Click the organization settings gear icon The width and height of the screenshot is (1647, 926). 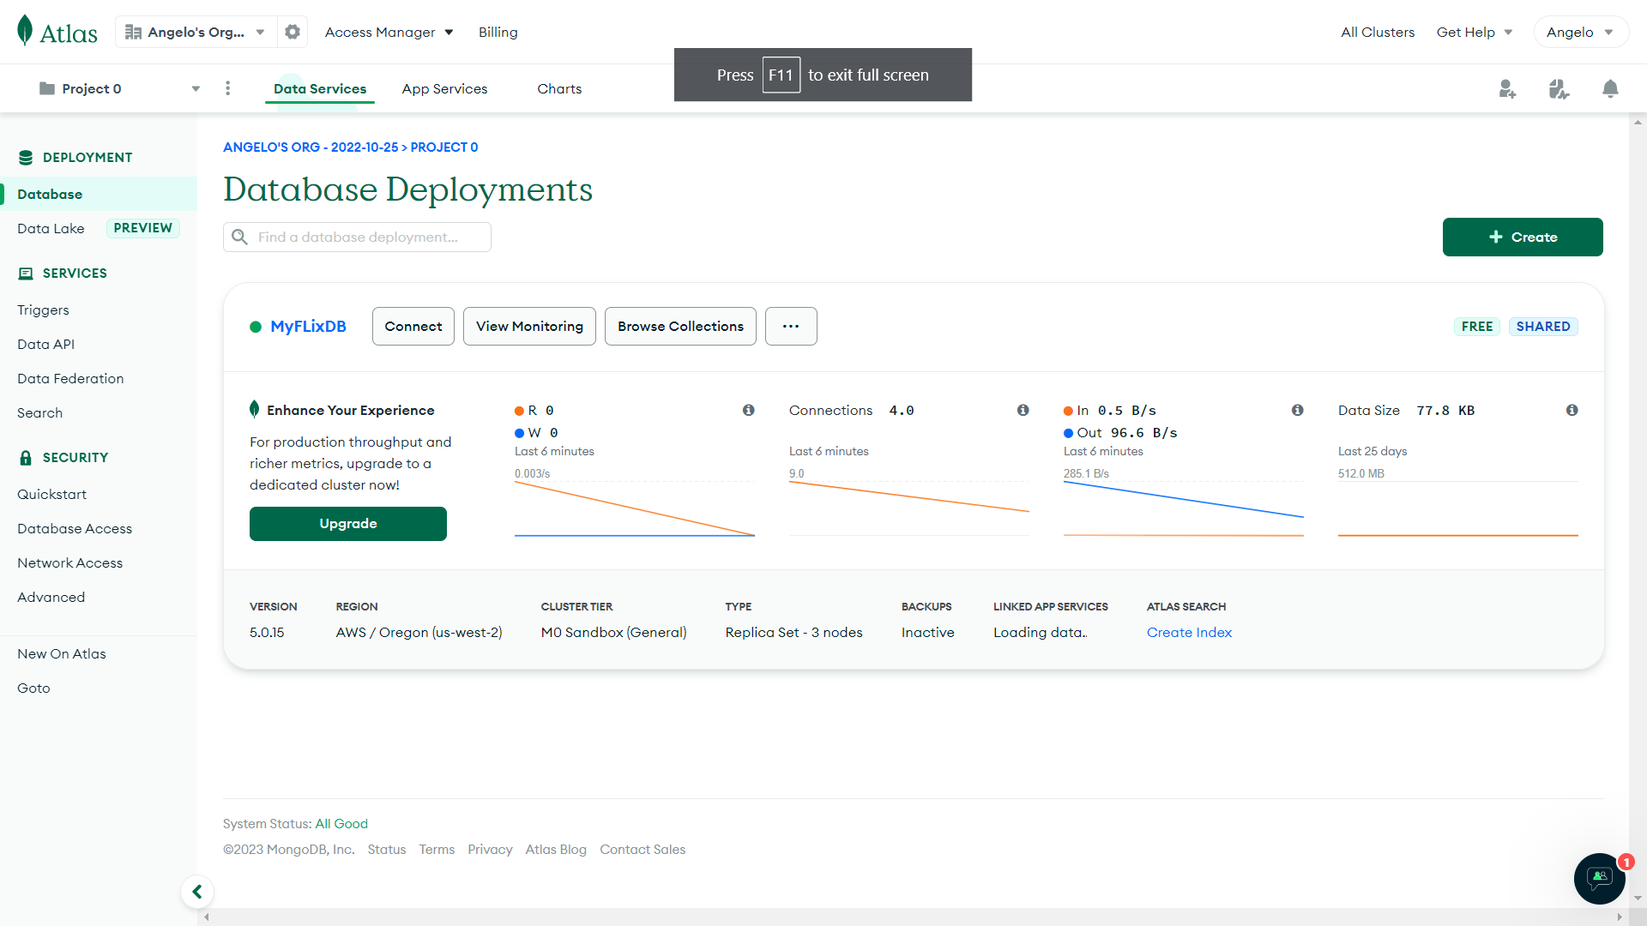[x=293, y=32]
